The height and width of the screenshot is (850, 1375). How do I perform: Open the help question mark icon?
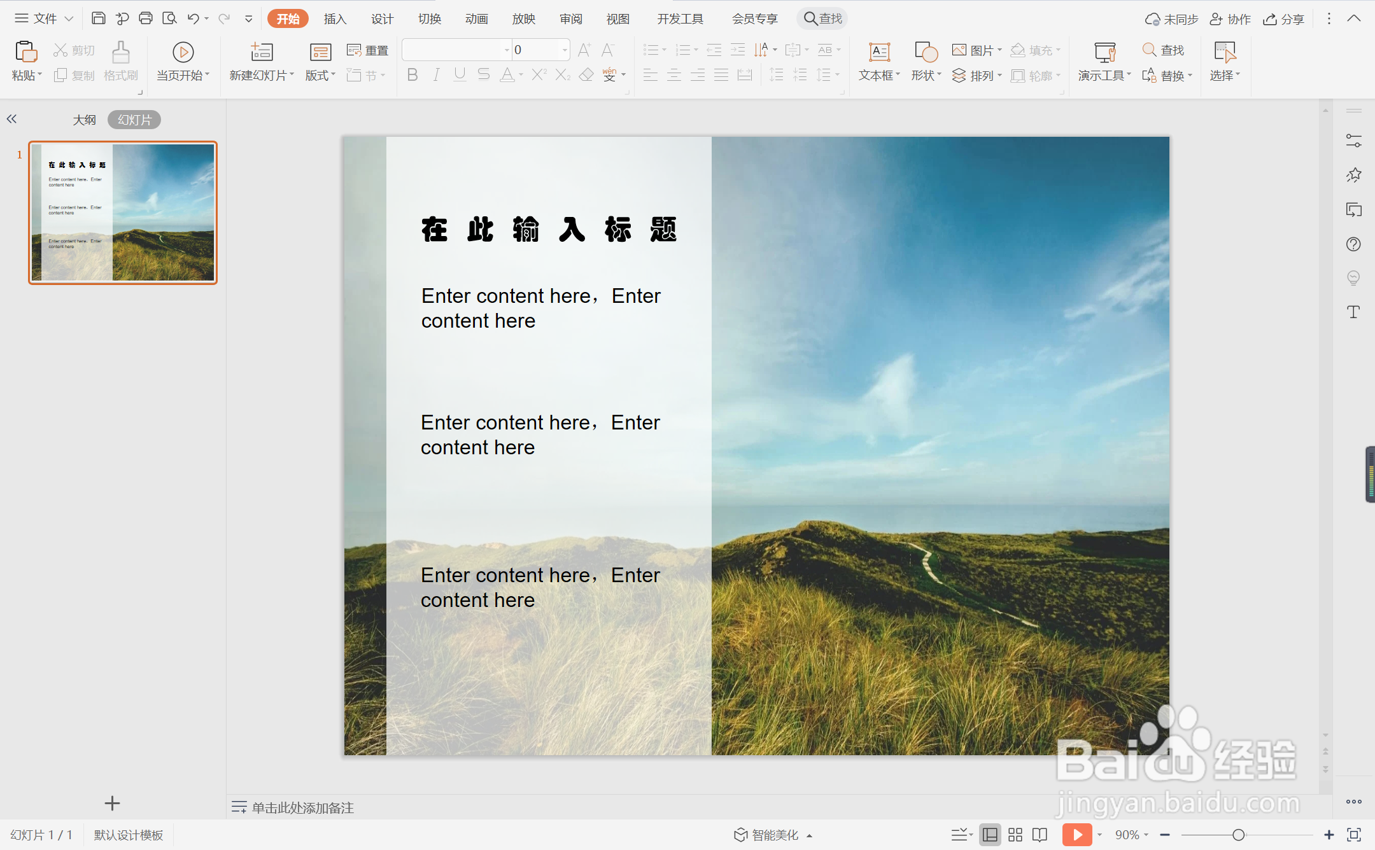pos(1353,244)
